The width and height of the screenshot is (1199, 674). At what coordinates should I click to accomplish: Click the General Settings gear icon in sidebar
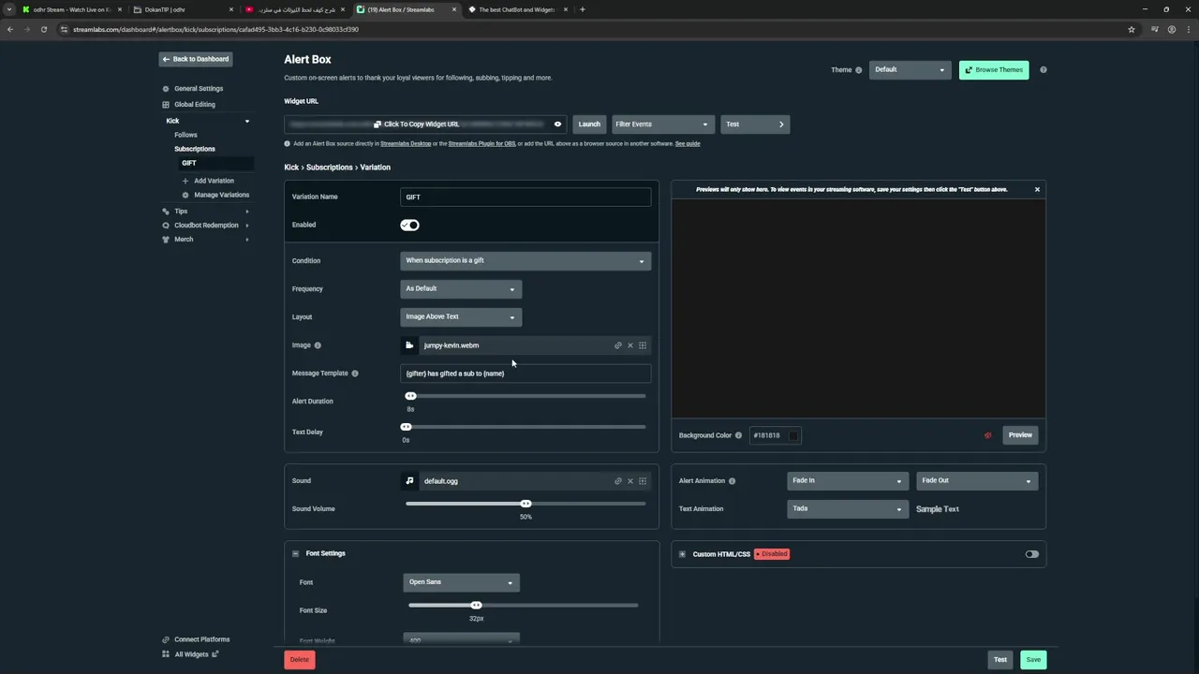166,89
